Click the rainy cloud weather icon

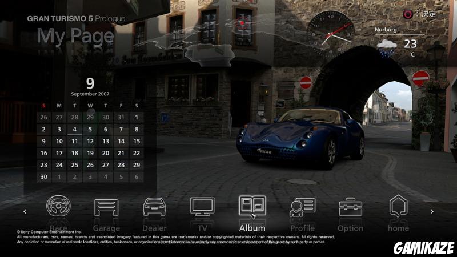pos(387,48)
